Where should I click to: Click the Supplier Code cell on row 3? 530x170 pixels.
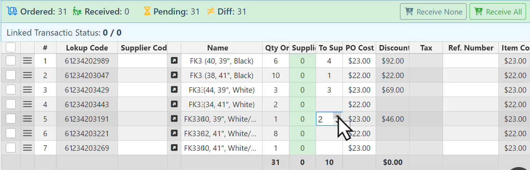pyautogui.click(x=142, y=90)
